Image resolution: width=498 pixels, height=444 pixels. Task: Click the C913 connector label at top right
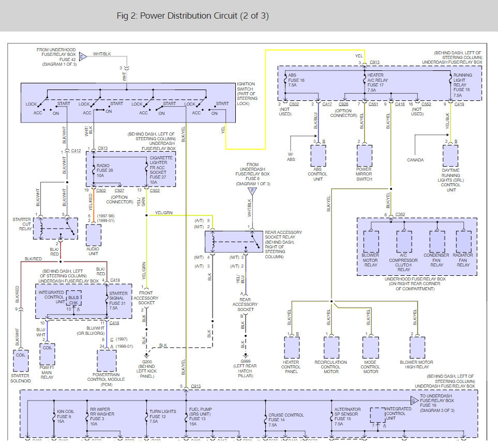[375, 62]
